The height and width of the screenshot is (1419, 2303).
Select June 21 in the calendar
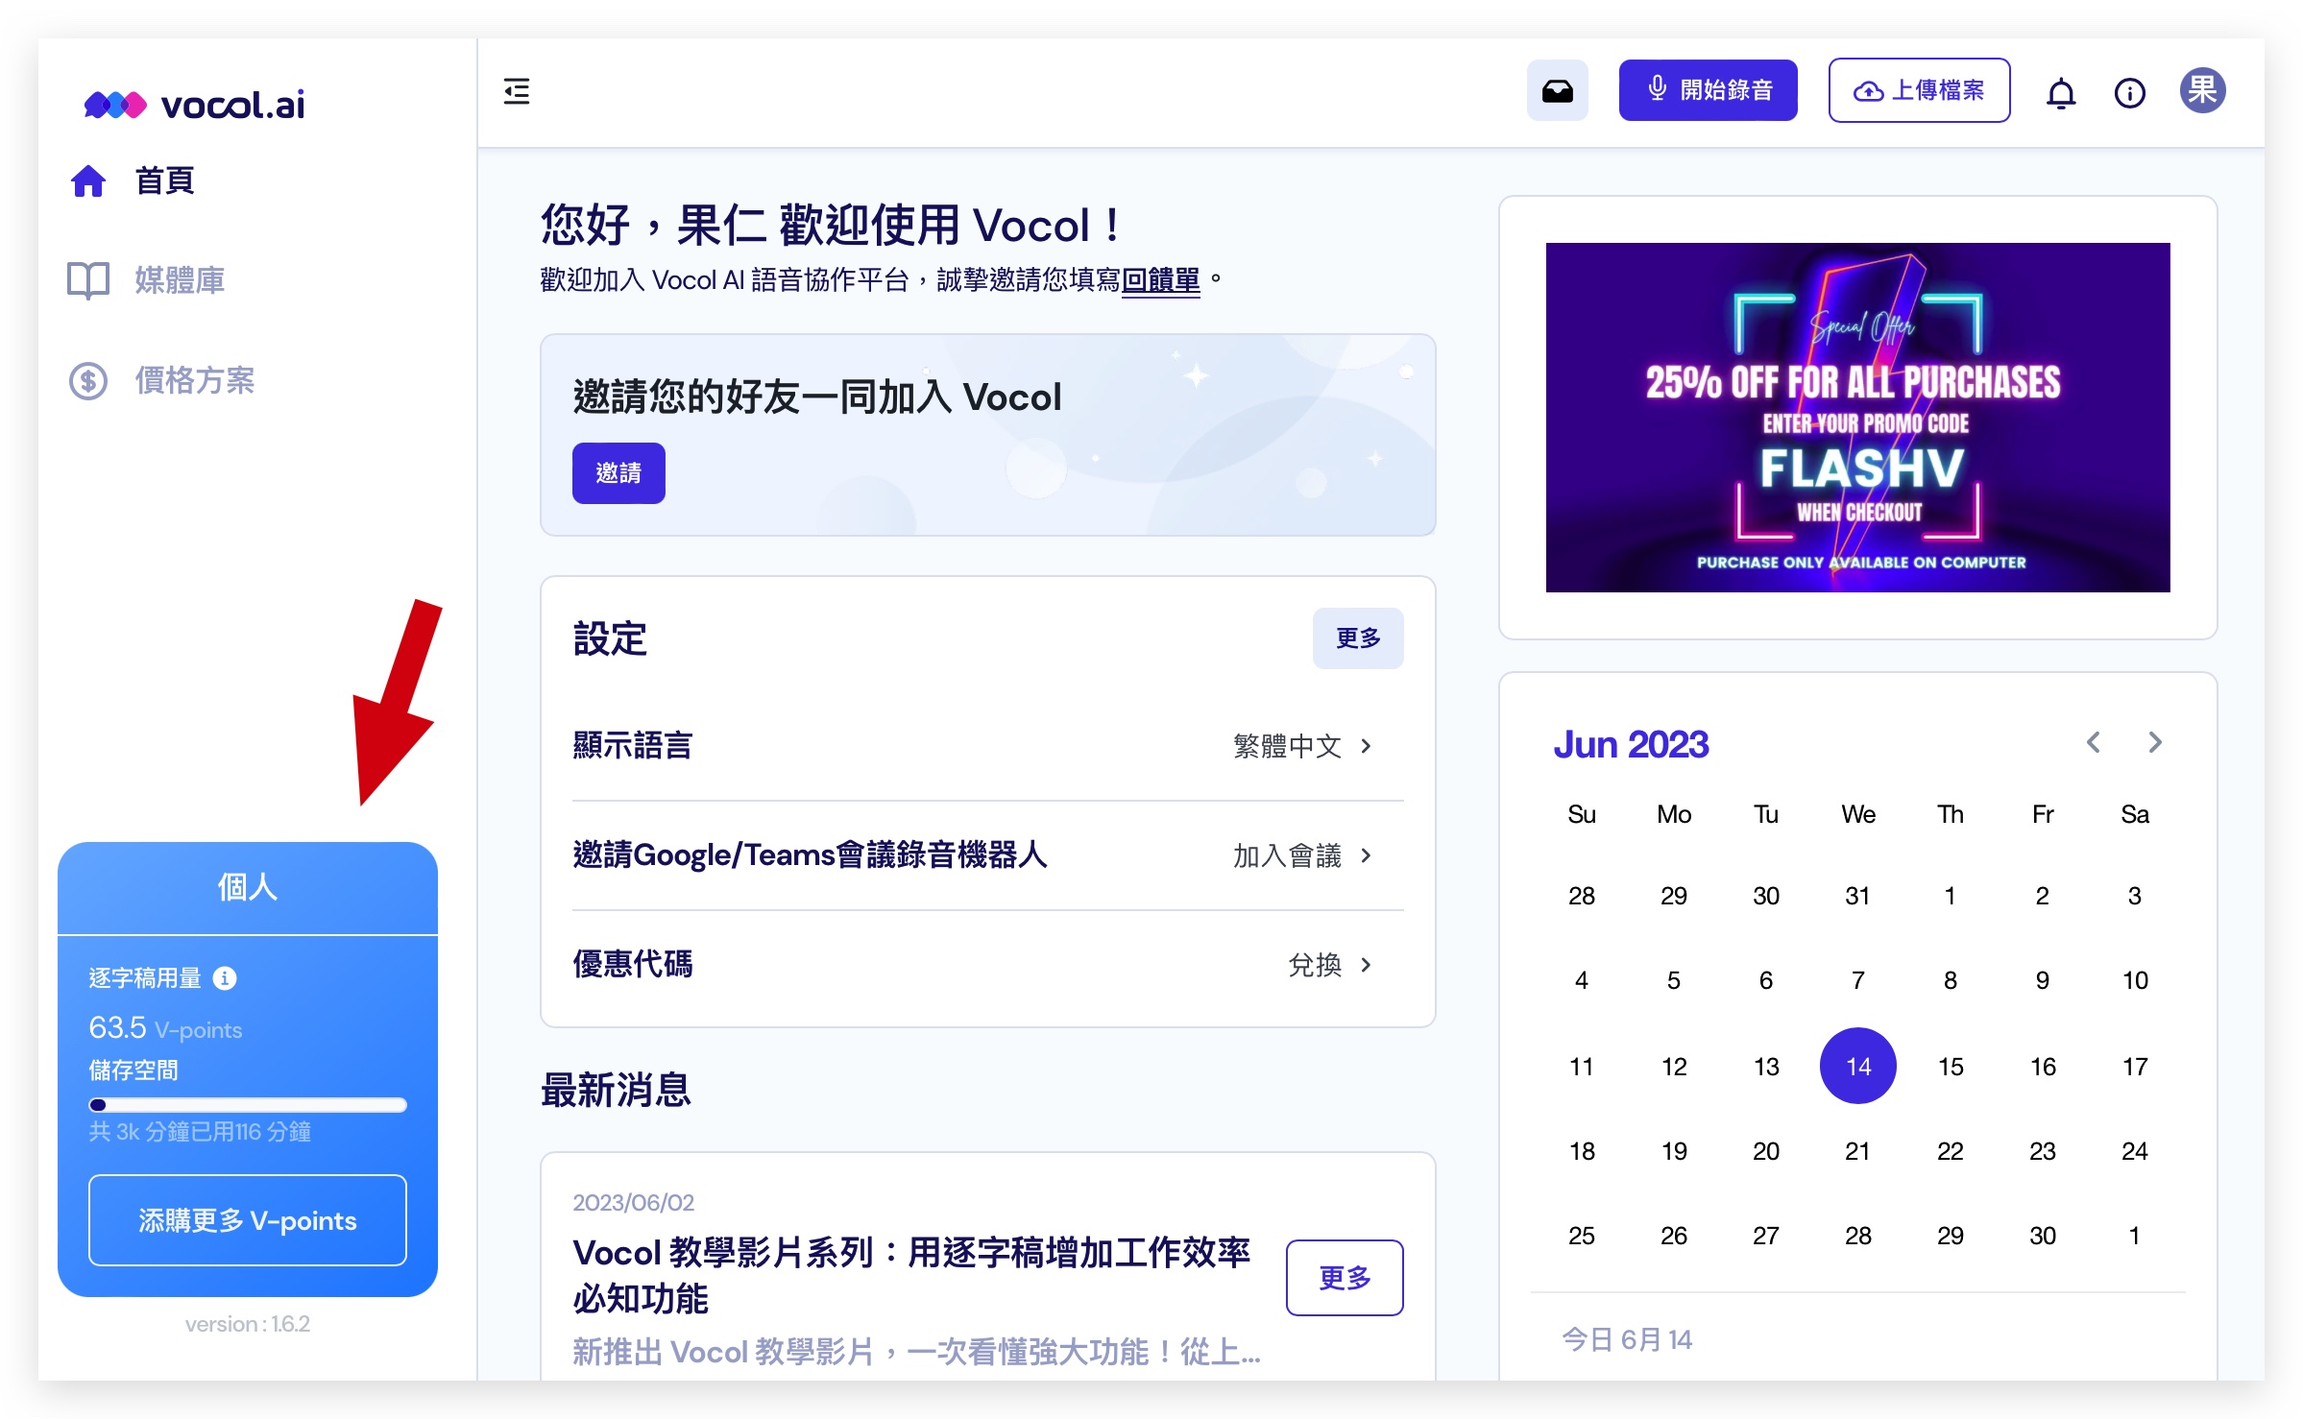click(1857, 1150)
